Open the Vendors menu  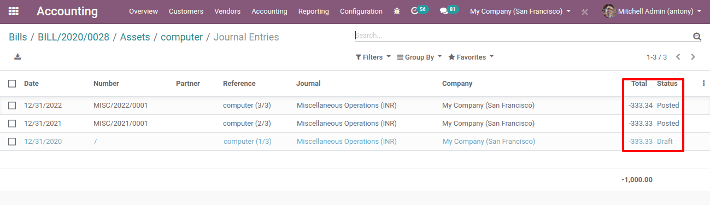point(227,11)
